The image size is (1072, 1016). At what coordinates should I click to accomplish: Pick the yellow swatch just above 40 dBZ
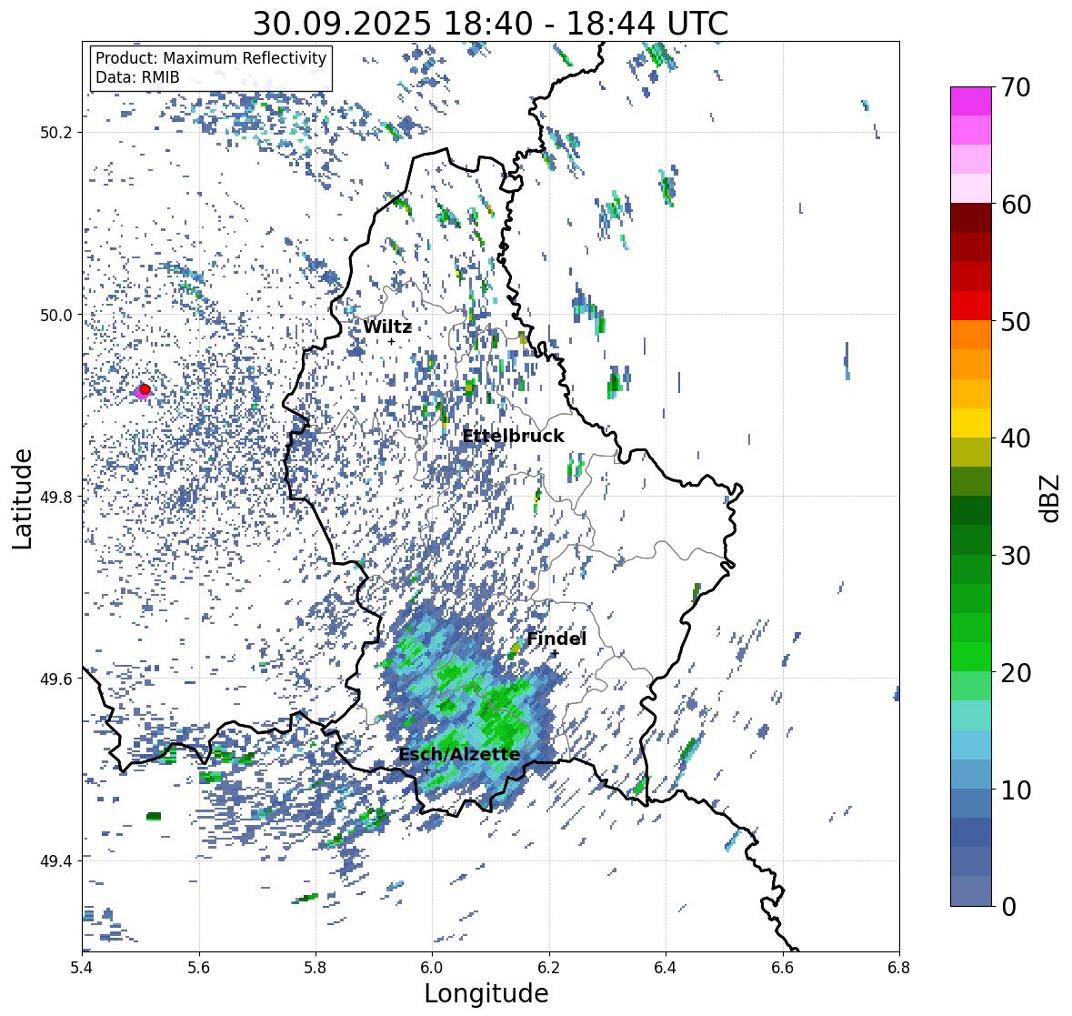(x=971, y=423)
